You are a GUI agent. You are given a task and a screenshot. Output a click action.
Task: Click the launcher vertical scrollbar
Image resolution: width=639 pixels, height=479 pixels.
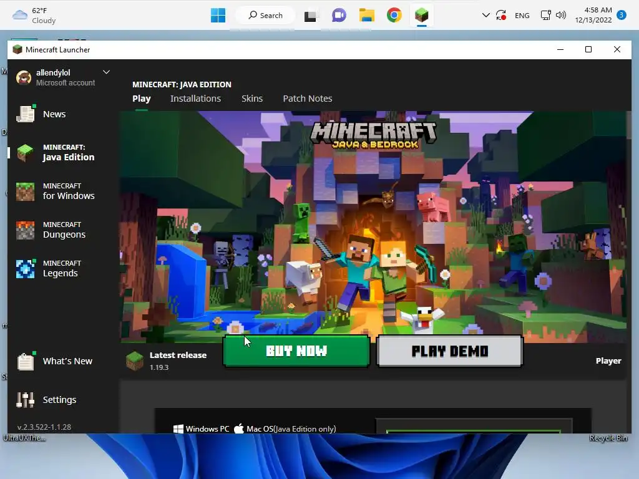click(x=629, y=125)
